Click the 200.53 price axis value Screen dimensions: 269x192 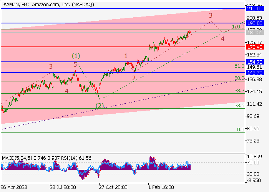[254, 18]
